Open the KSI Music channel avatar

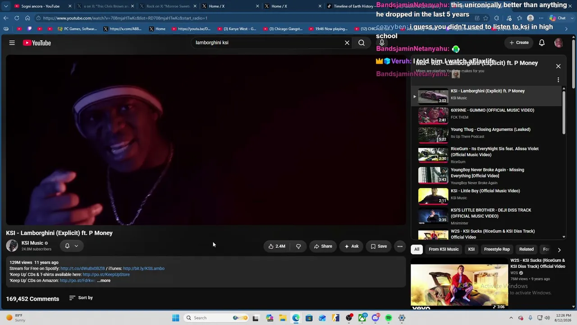(12, 246)
